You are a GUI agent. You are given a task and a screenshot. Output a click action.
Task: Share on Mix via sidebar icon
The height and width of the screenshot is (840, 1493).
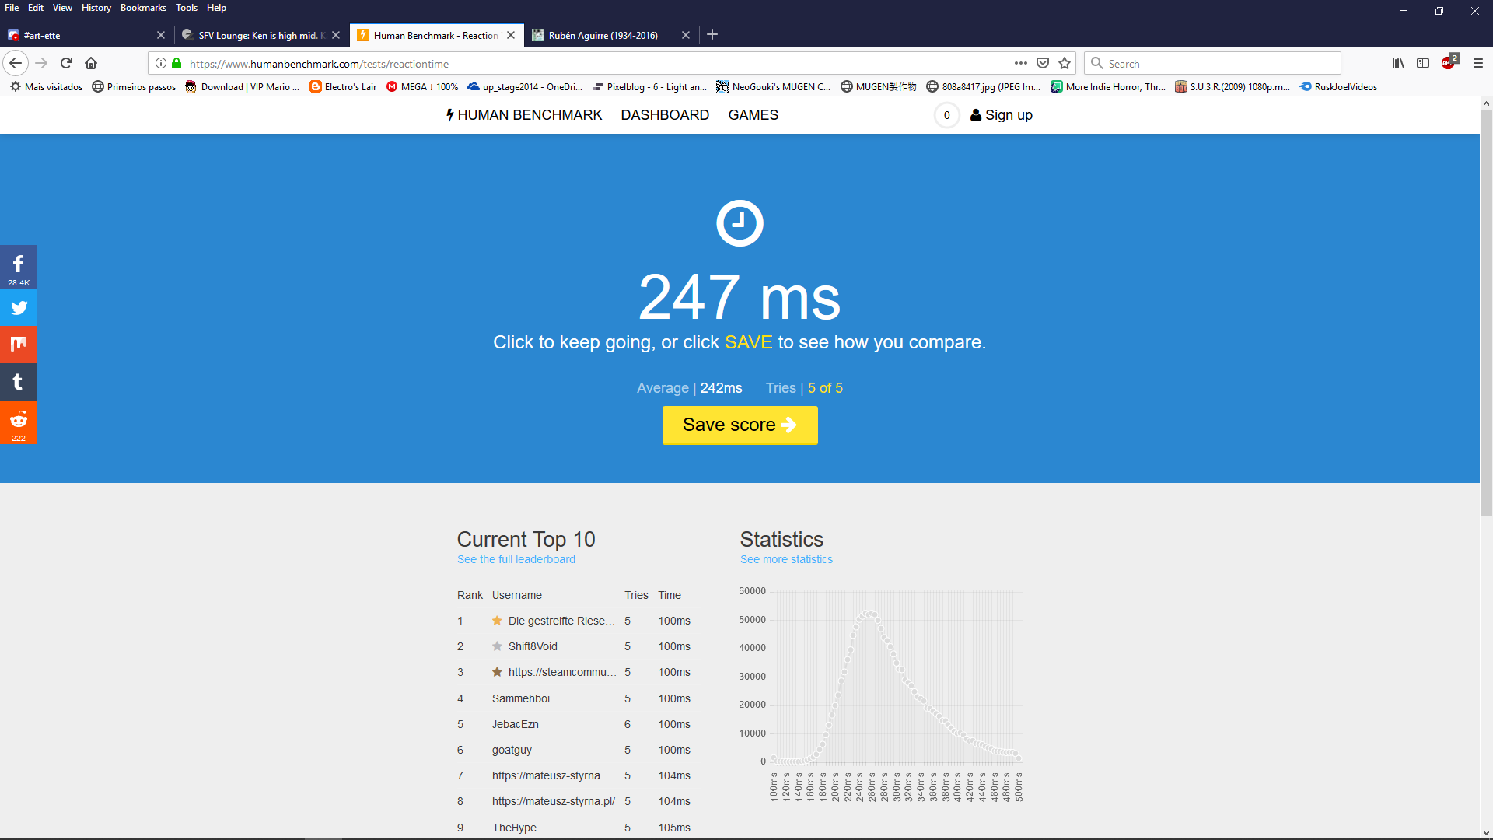point(19,345)
